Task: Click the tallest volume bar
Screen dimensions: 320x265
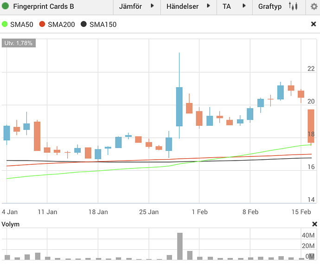Action: pos(180,246)
